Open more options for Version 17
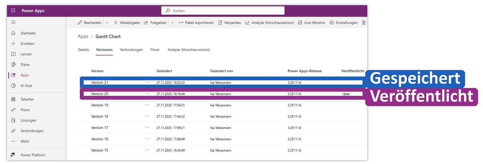The image size is (483, 164). (147, 128)
